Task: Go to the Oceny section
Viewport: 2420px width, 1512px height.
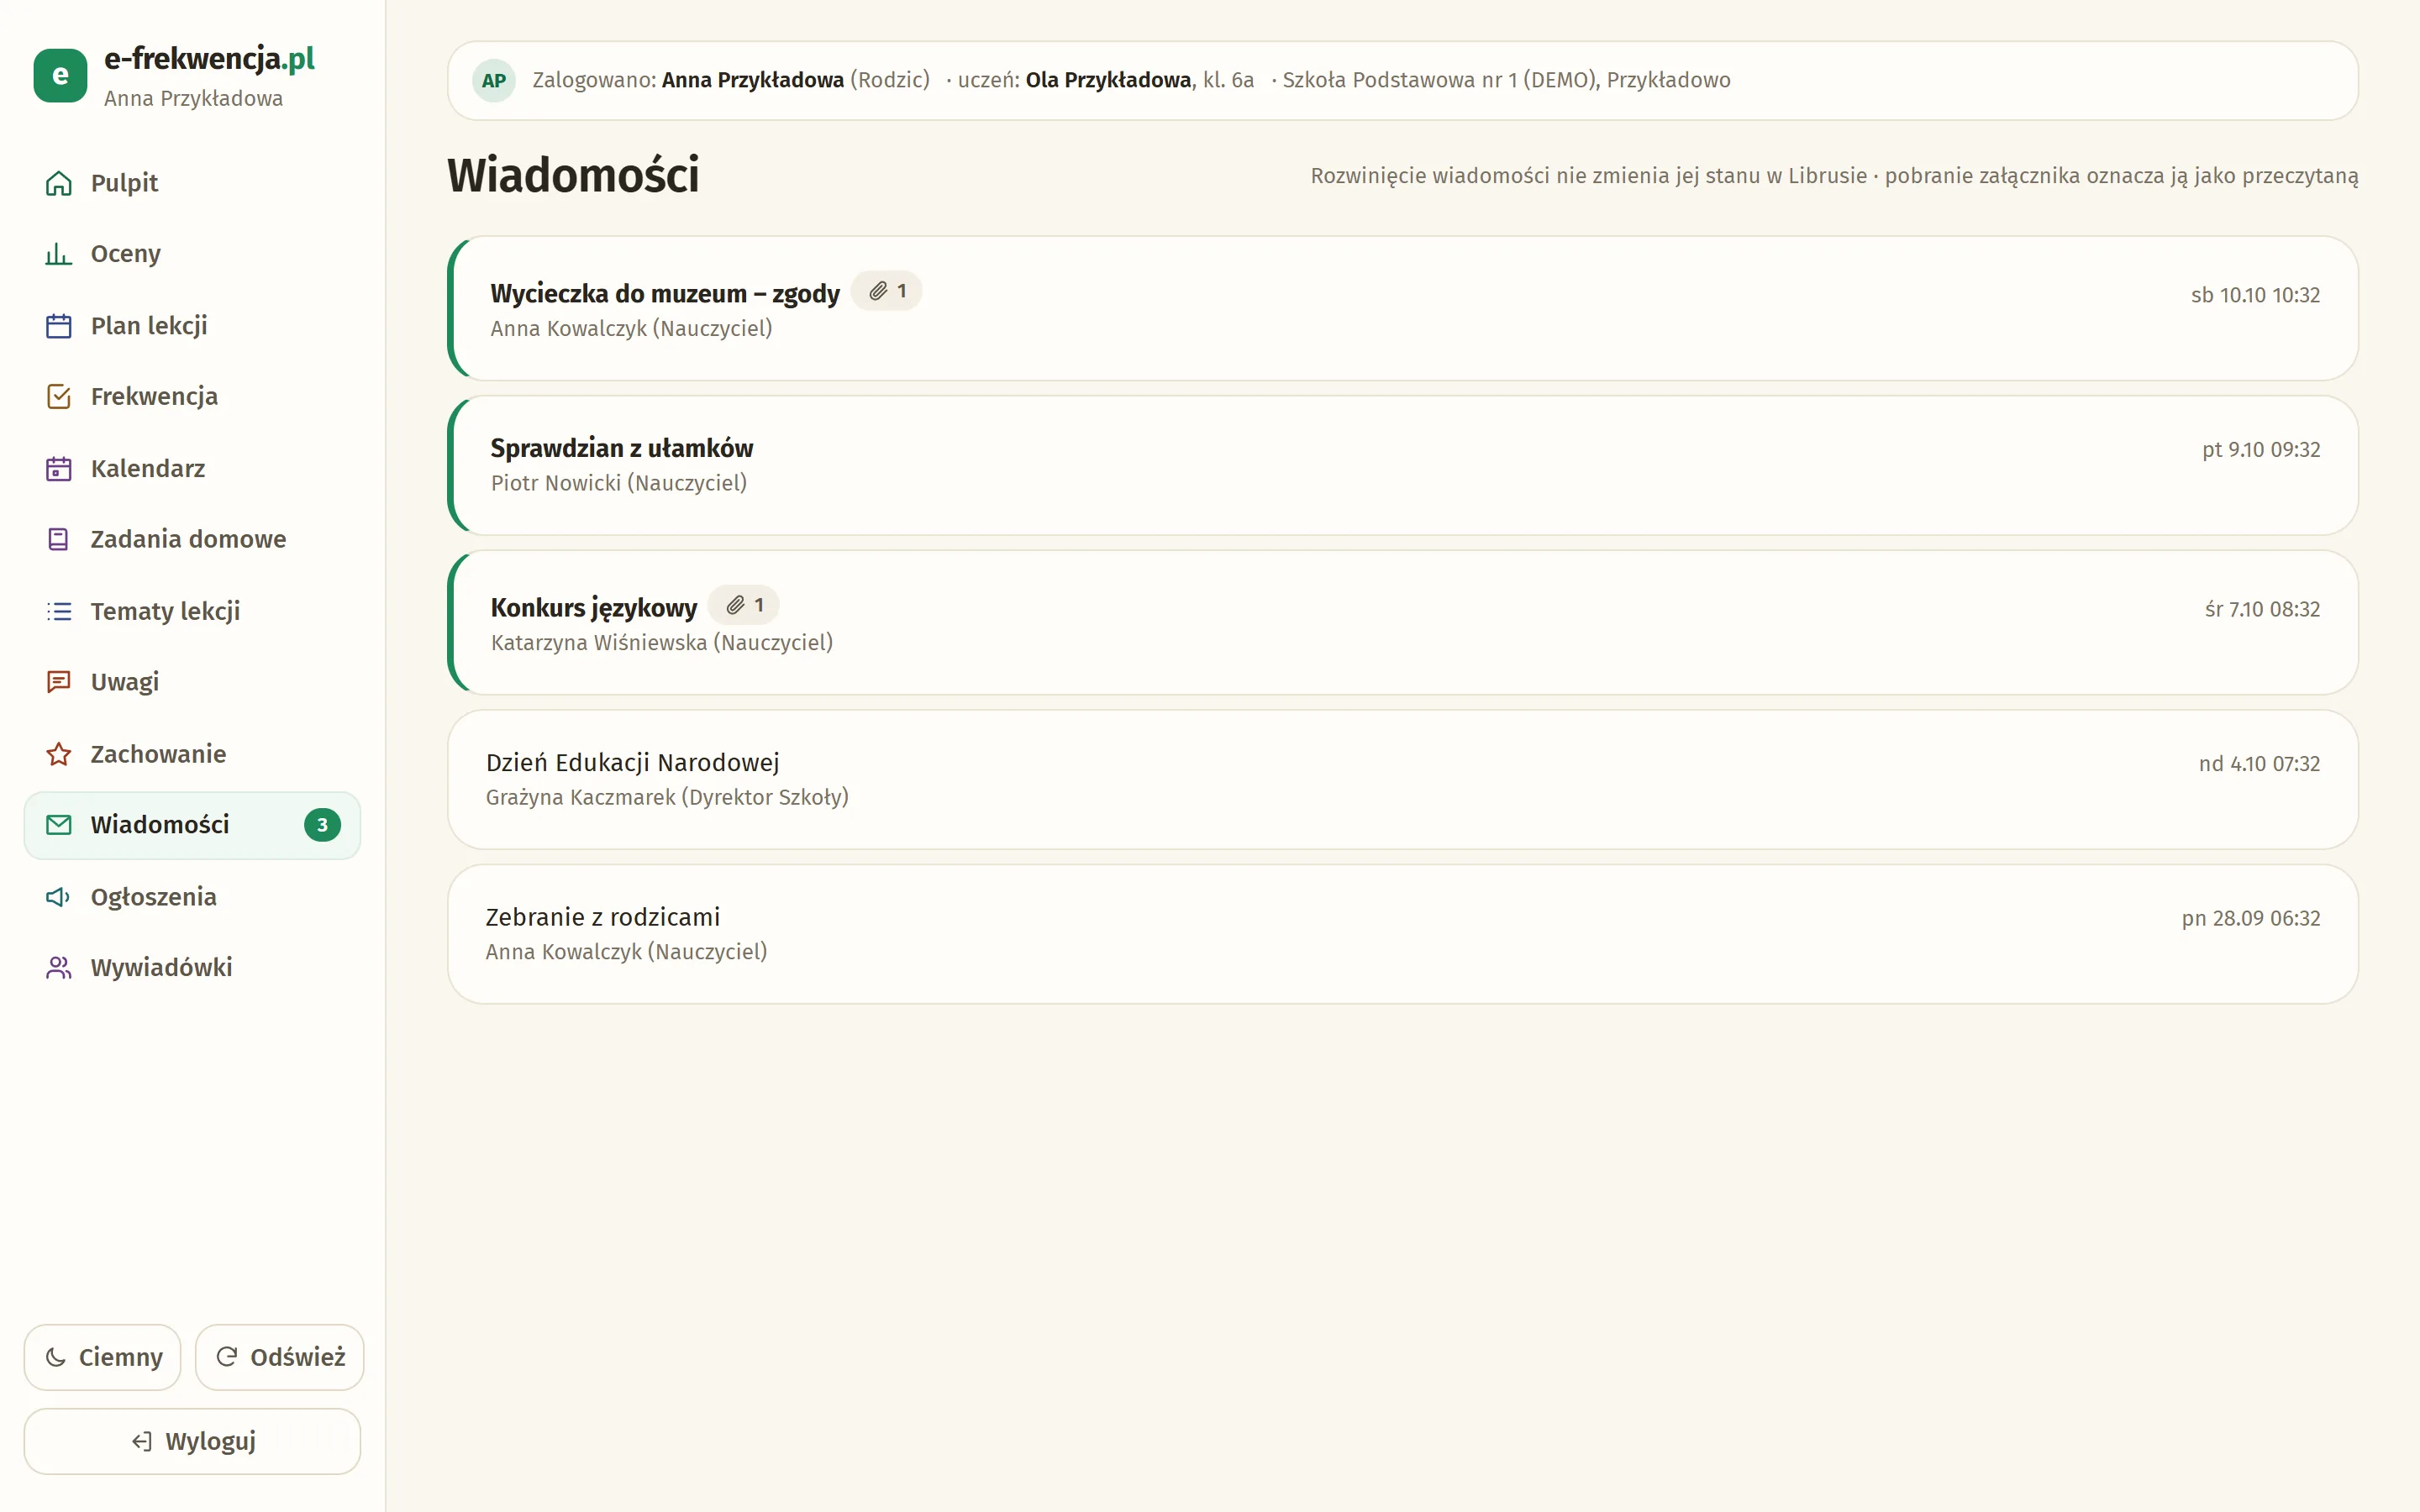Action: [x=192, y=254]
